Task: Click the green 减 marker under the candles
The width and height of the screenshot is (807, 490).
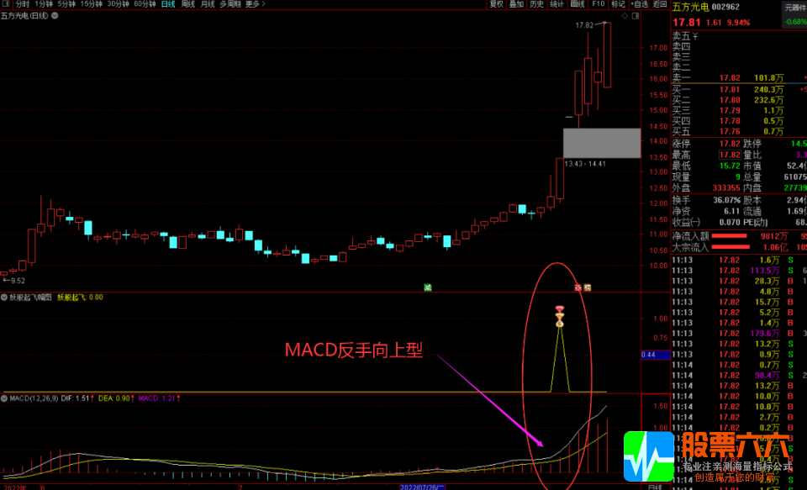Action: [427, 287]
